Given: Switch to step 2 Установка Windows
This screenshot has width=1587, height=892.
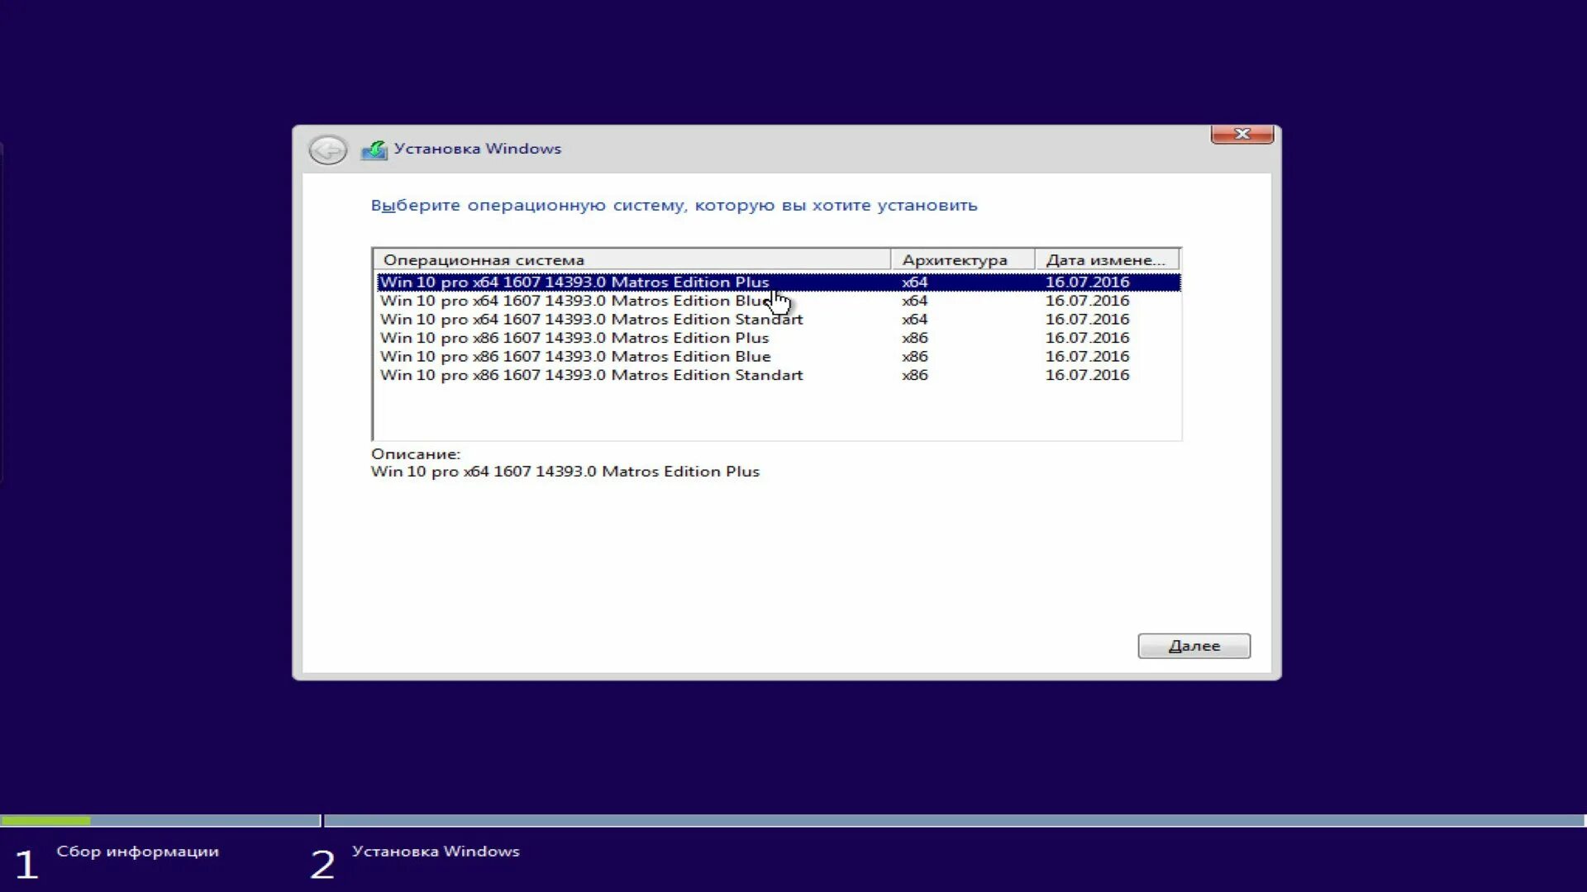Looking at the screenshot, I should pos(436,852).
